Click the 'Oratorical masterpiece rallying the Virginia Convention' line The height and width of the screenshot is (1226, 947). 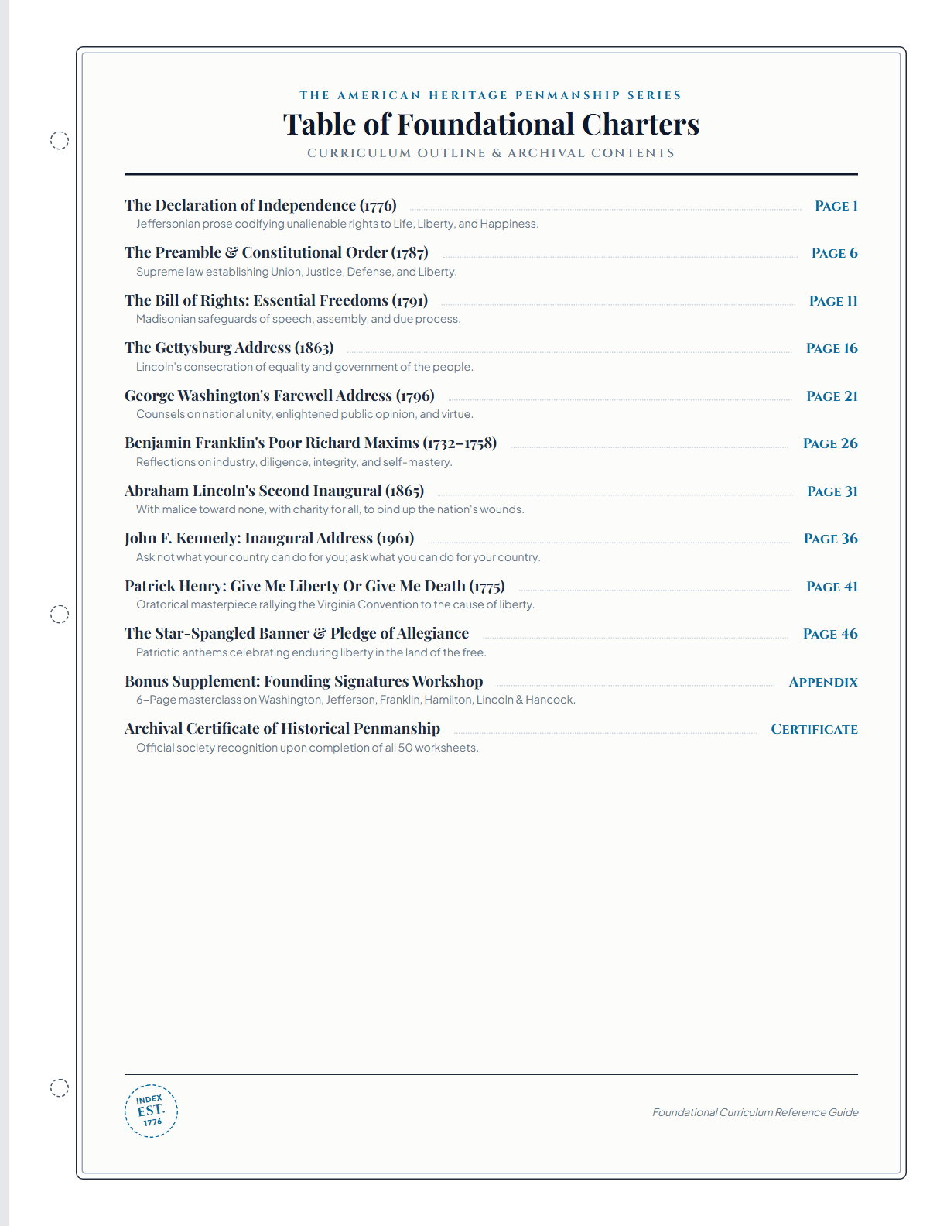pos(335,604)
